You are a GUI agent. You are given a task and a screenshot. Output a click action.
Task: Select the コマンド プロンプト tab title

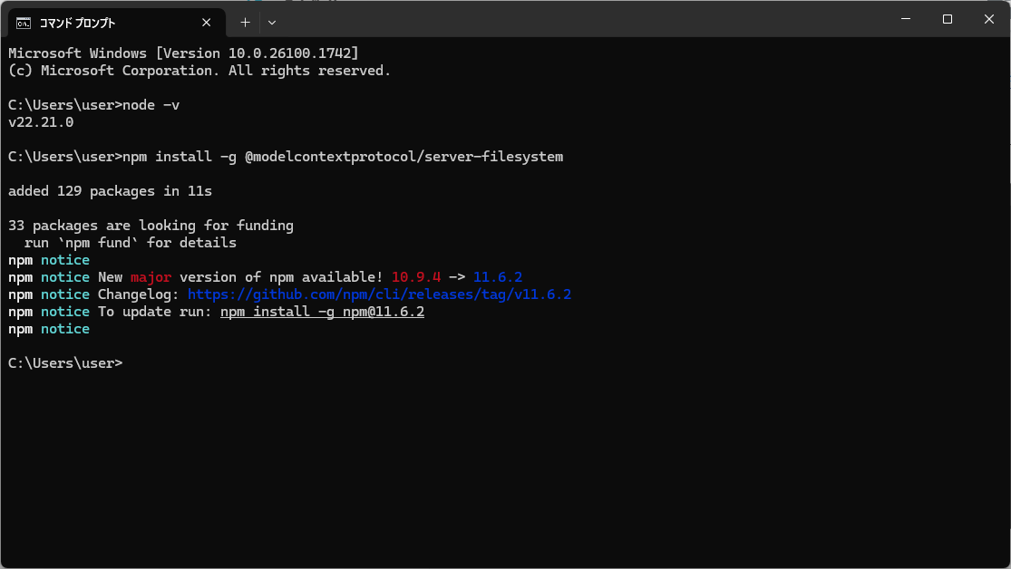click(x=77, y=23)
